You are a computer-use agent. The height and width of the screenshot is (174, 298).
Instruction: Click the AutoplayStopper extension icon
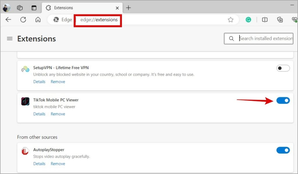coord(25,151)
